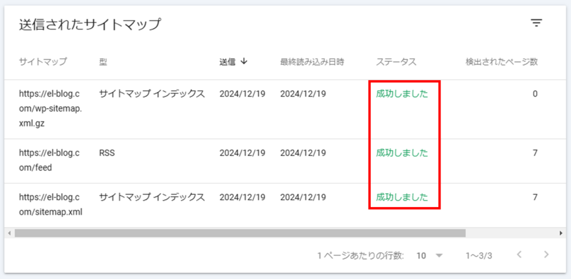Click the horizontal scrollbar thumb
The height and width of the screenshot is (279, 571).
click(x=240, y=233)
